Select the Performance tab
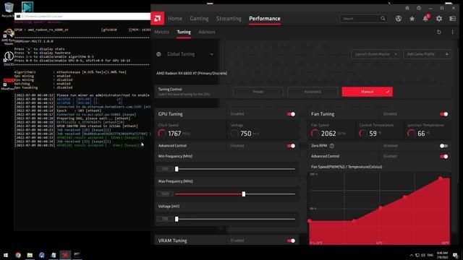The image size is (463, 260). click(x=265, y=19)
